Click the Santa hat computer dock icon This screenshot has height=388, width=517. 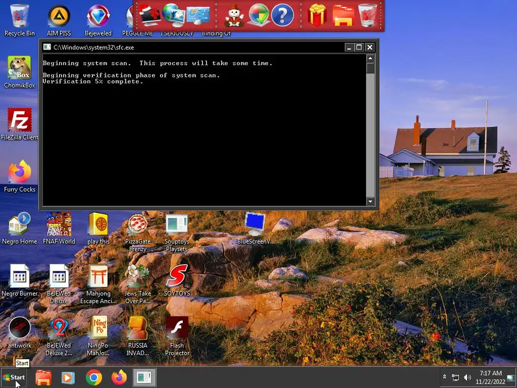pos(150,15)
